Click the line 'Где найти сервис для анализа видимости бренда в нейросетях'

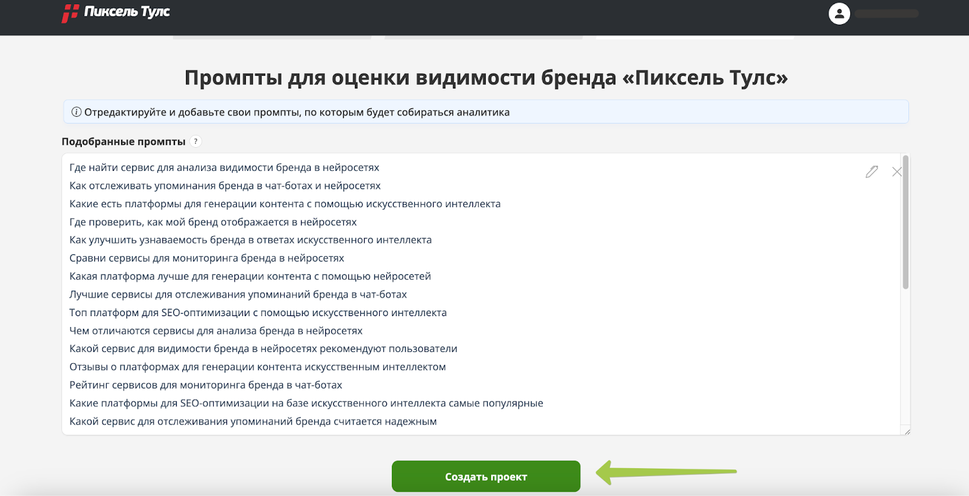(x=224, y=168)
